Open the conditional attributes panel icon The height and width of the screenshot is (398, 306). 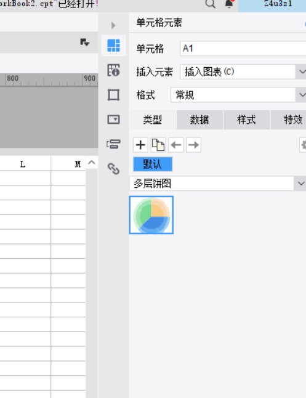coord(113,144)
